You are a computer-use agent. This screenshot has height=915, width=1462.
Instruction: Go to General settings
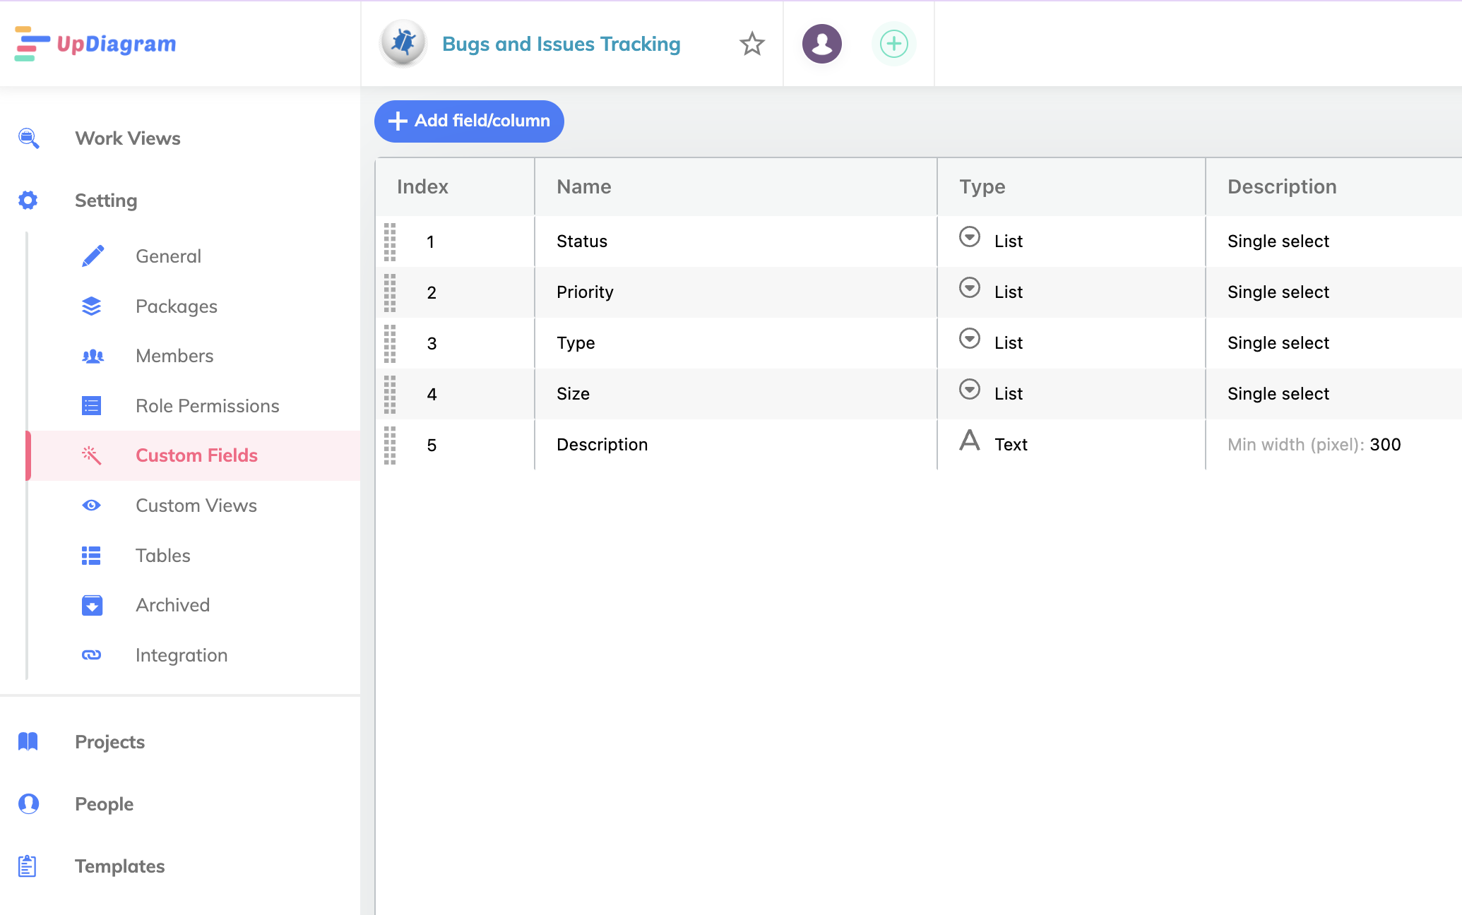[169, 256]
